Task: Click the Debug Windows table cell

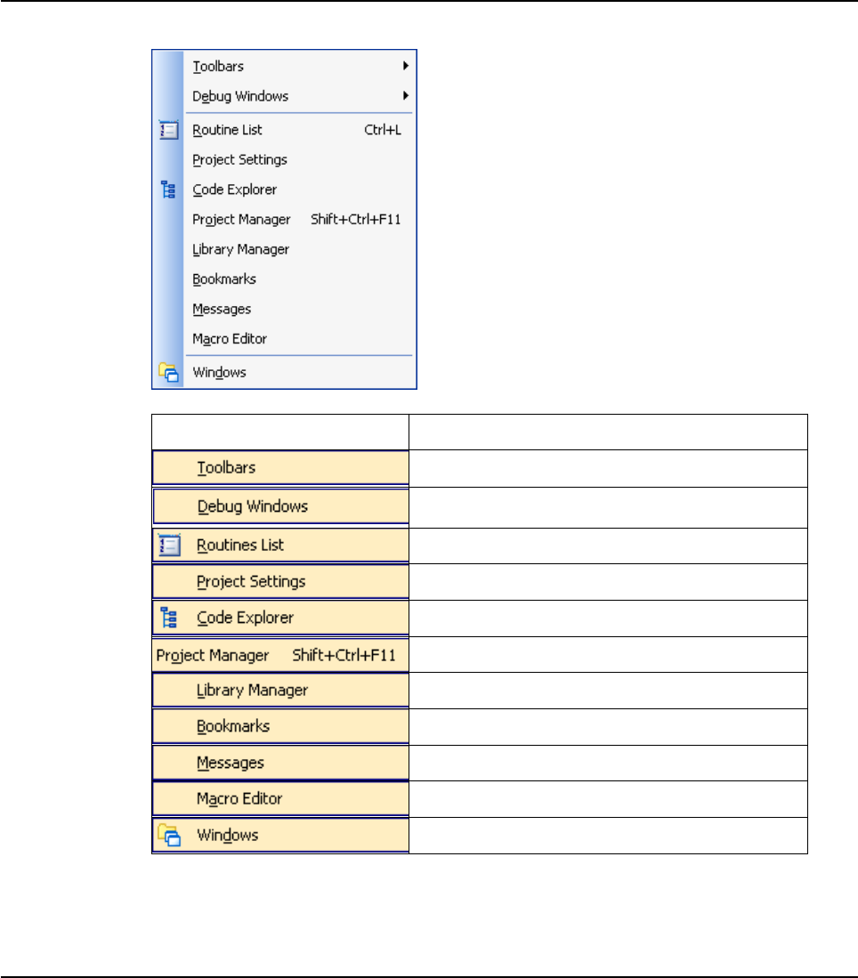Action: [280, 506]
